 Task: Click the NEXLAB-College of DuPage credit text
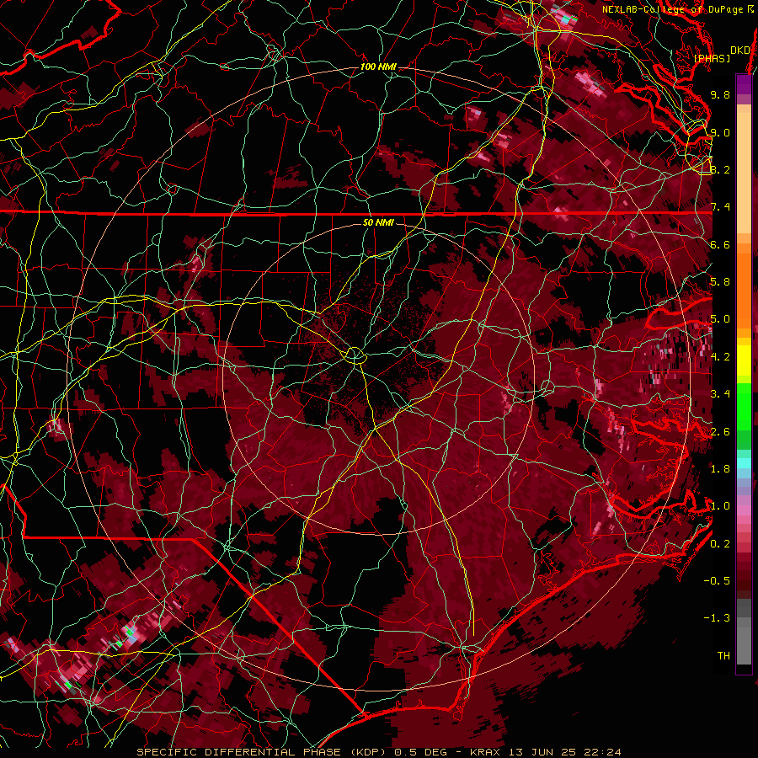678,9
